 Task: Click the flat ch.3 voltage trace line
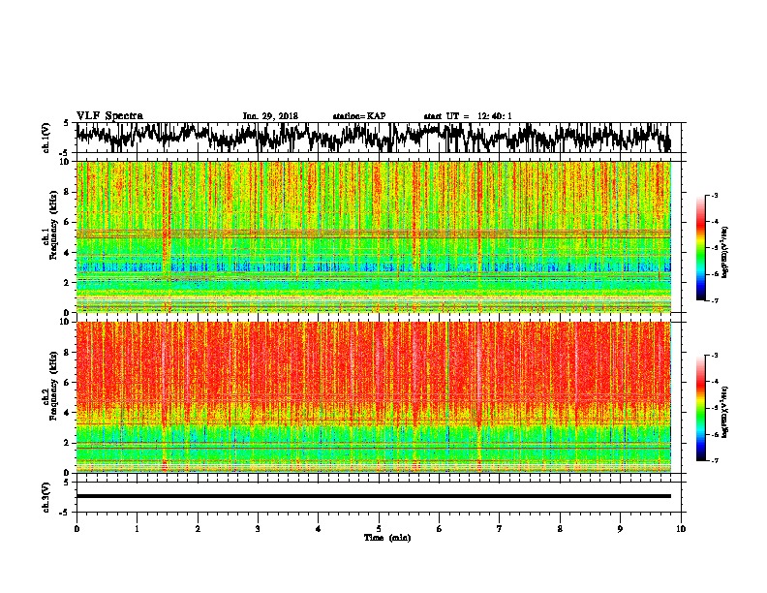(373, 496)
